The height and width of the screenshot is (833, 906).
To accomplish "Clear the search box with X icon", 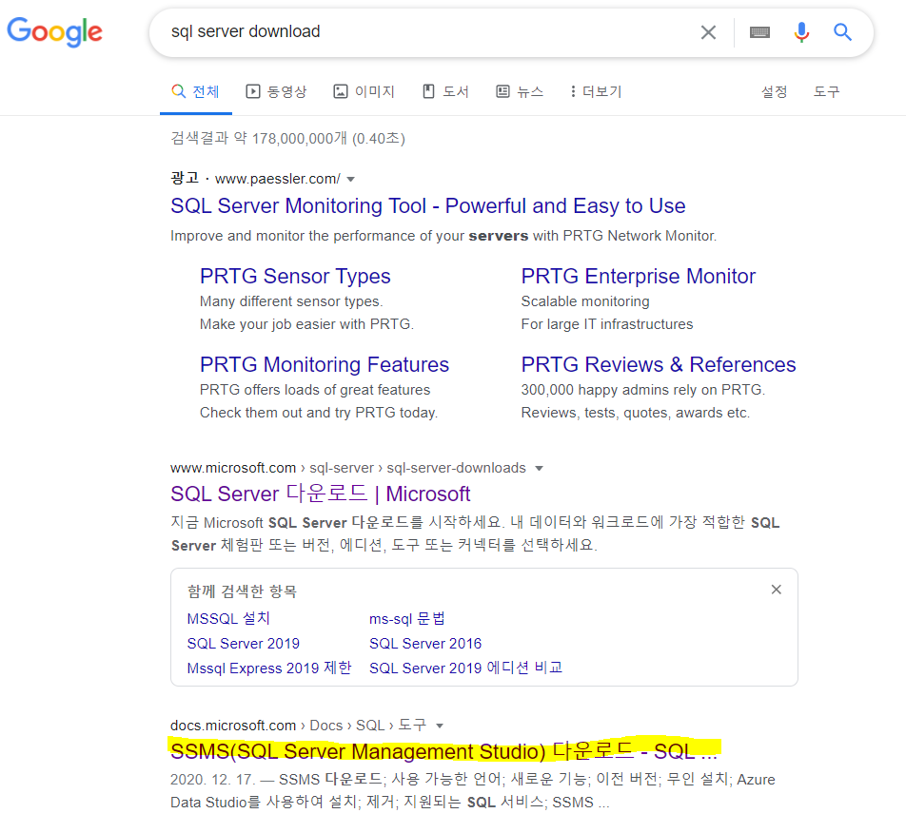I will coord(708,32).
